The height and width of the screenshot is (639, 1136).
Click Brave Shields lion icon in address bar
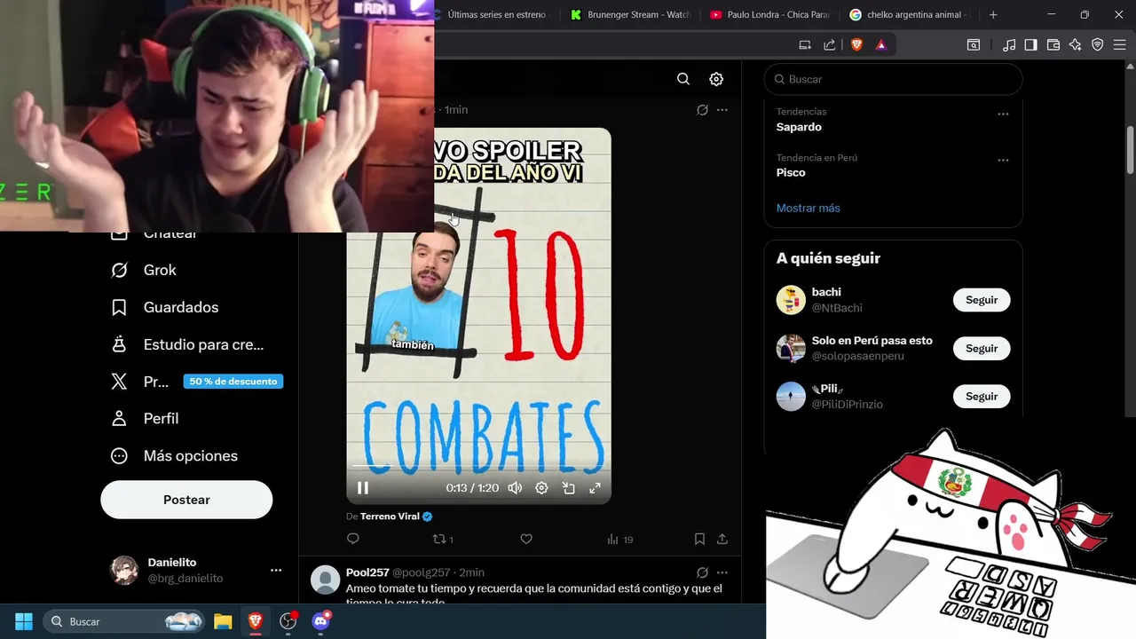pyautogui.click(x=856, y=44)
